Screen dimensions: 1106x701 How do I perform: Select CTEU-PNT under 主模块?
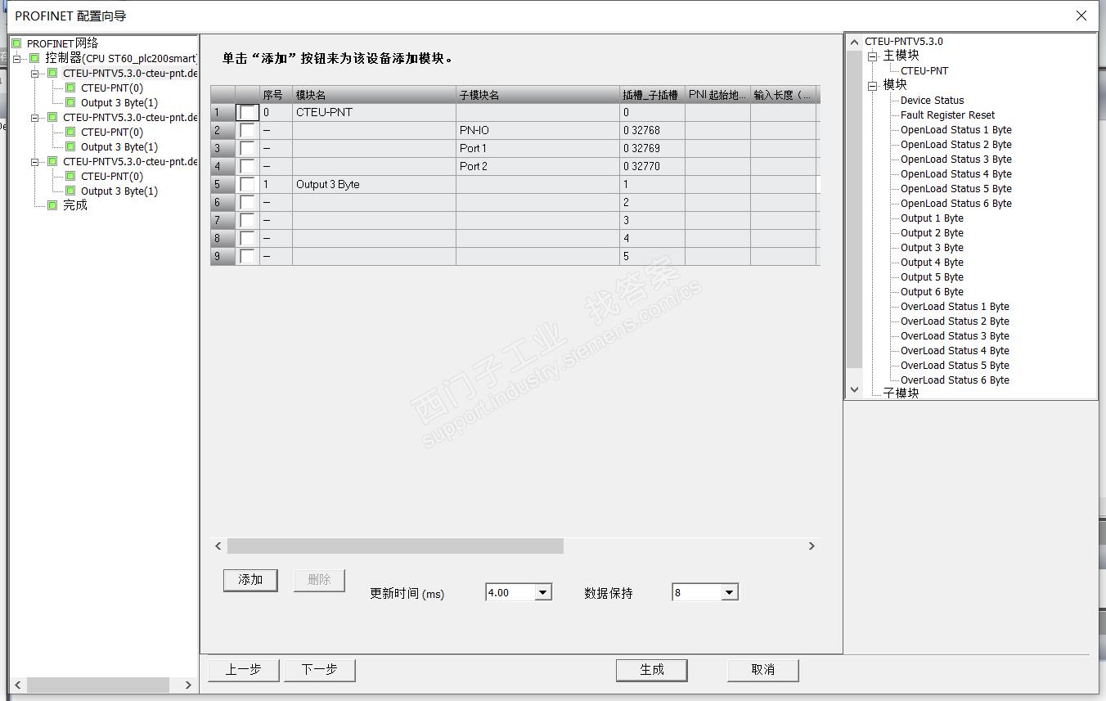click(924, 70)
